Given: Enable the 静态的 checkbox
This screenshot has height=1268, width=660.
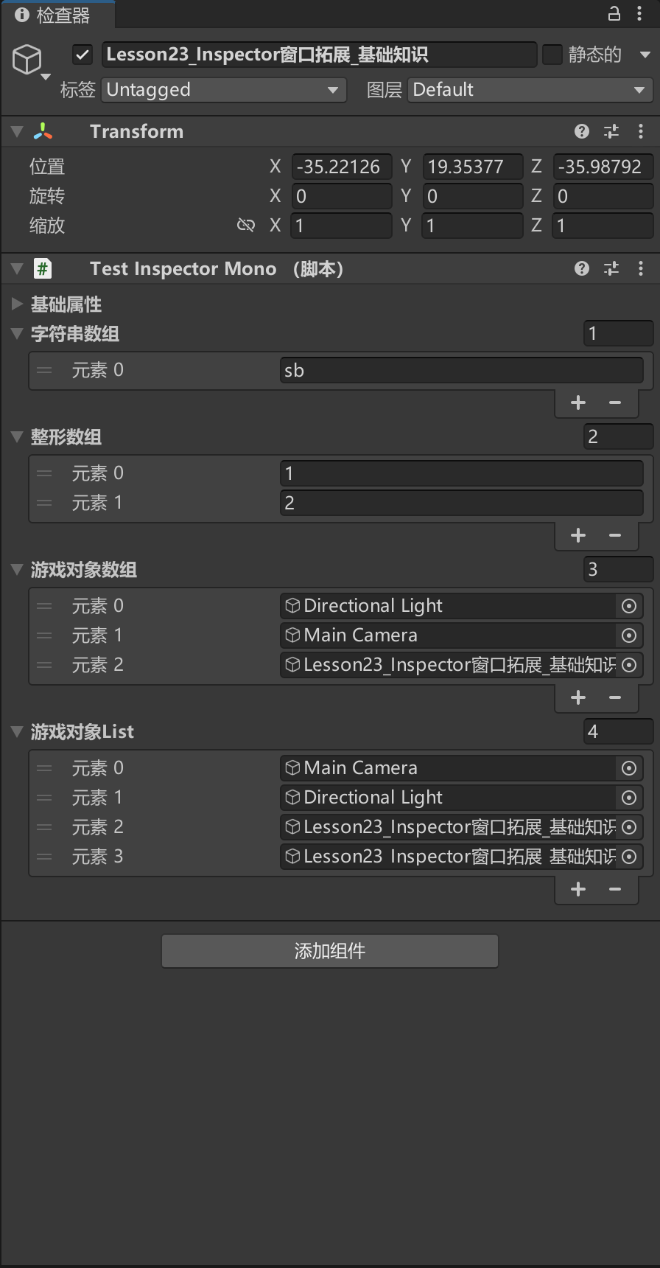Looking at the screenshot, I should point(552,55).
